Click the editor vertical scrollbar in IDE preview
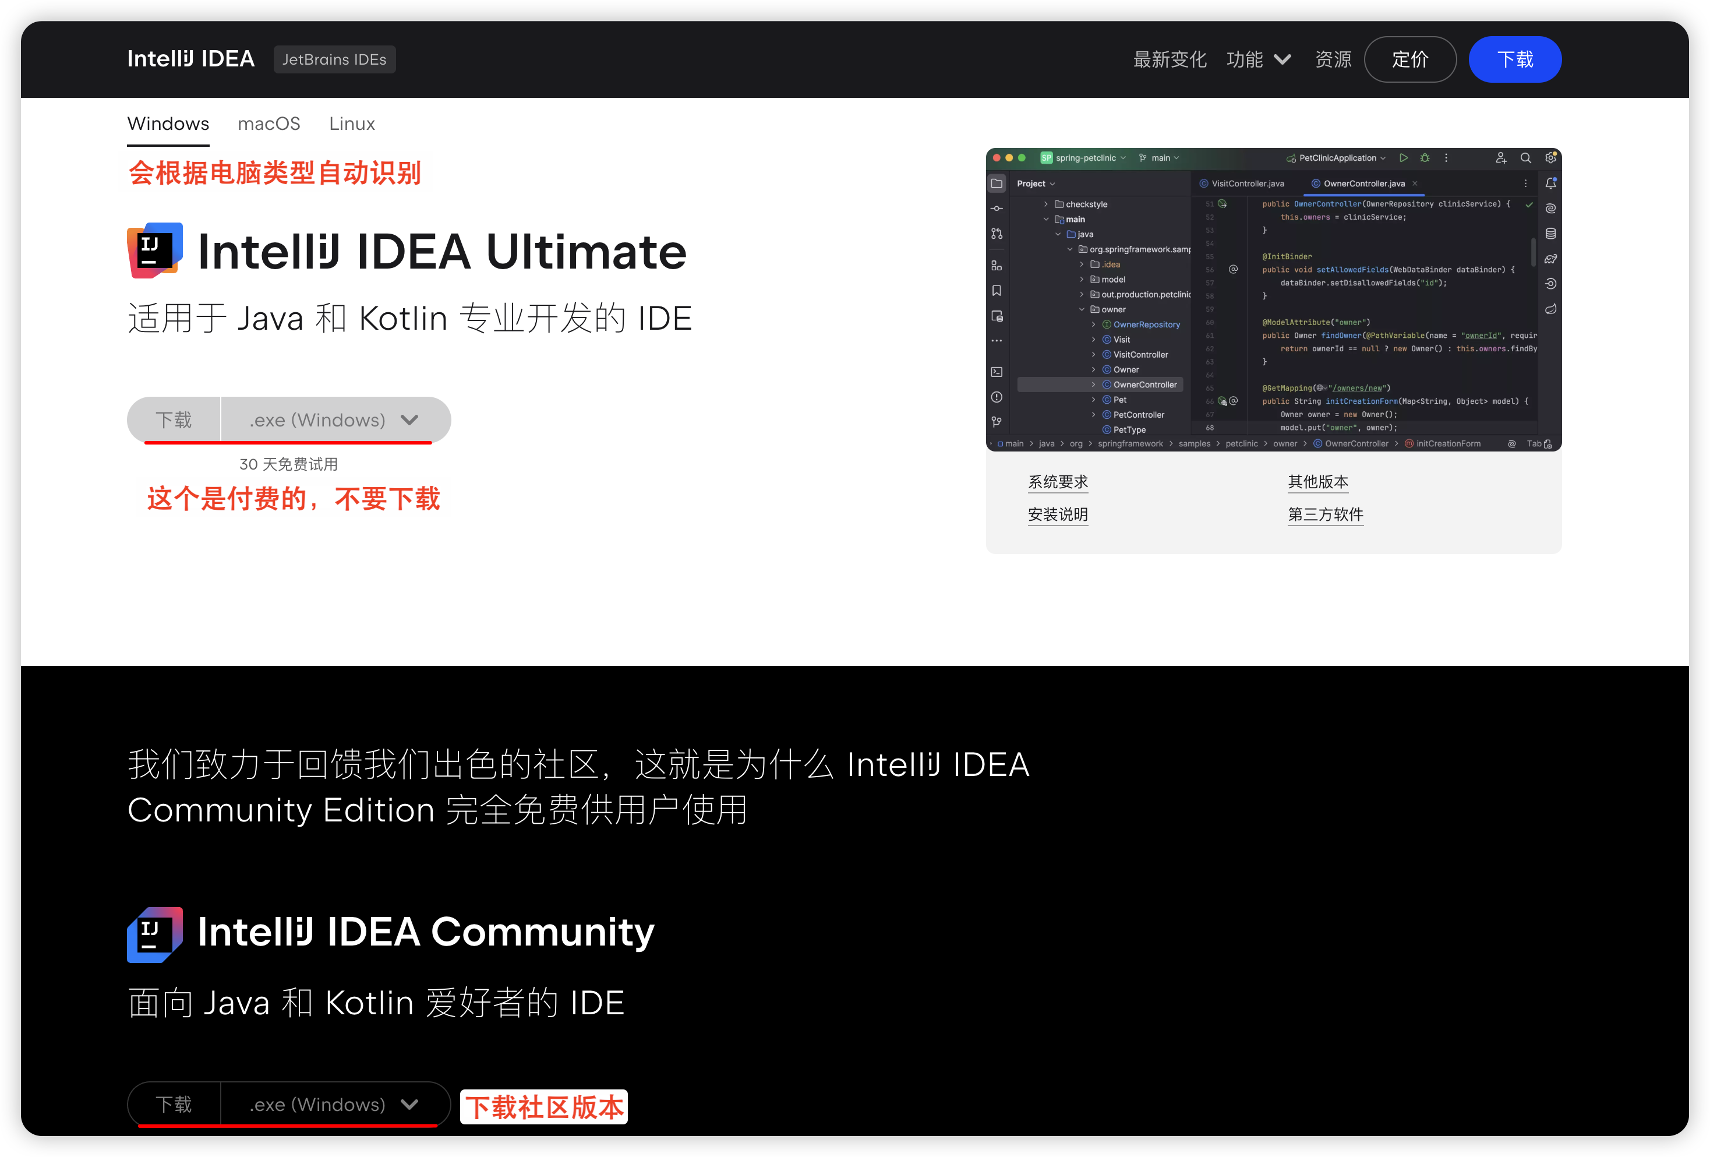 1533,252
